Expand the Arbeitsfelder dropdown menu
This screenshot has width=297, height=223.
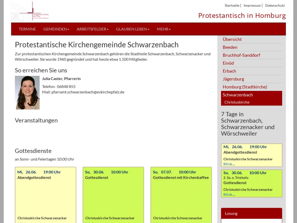pyautogui.click(x=92, y=29)
